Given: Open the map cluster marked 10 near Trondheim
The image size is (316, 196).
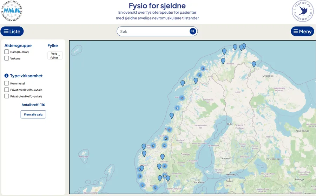Looking at the screenshot, I should coord(166,139).
